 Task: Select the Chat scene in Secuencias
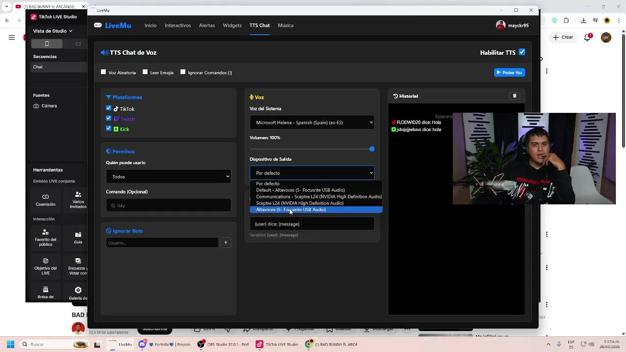click(x=59, y=67)
